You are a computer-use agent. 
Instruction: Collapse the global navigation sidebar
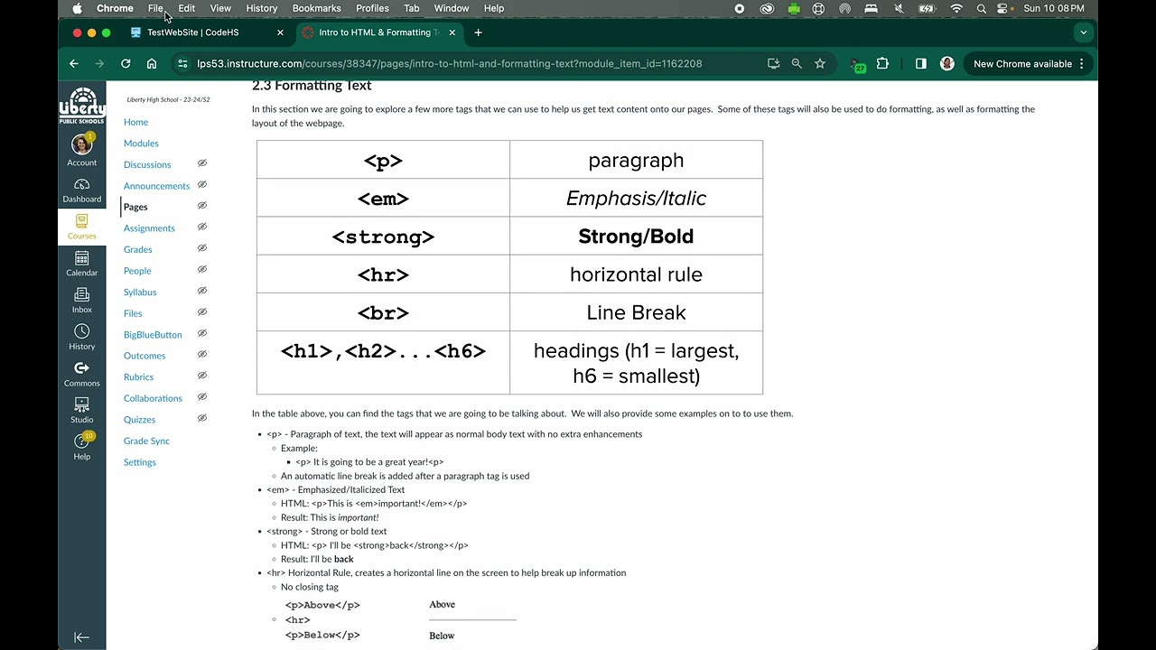coord(81,637)
